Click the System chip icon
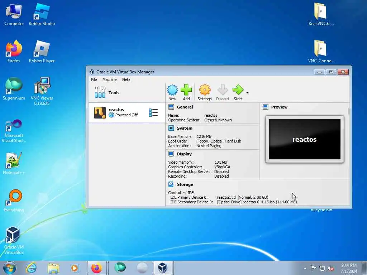 [x=171, y=128]
